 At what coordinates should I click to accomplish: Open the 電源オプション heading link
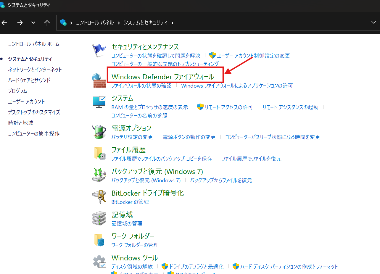(131, 128)
